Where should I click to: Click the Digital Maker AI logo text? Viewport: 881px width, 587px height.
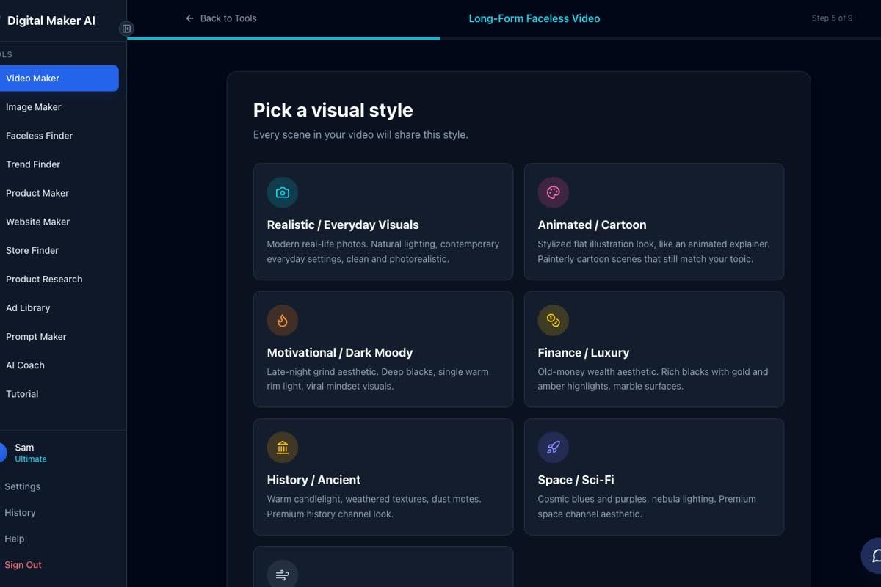pyautogui.click(x=51, y=21)
